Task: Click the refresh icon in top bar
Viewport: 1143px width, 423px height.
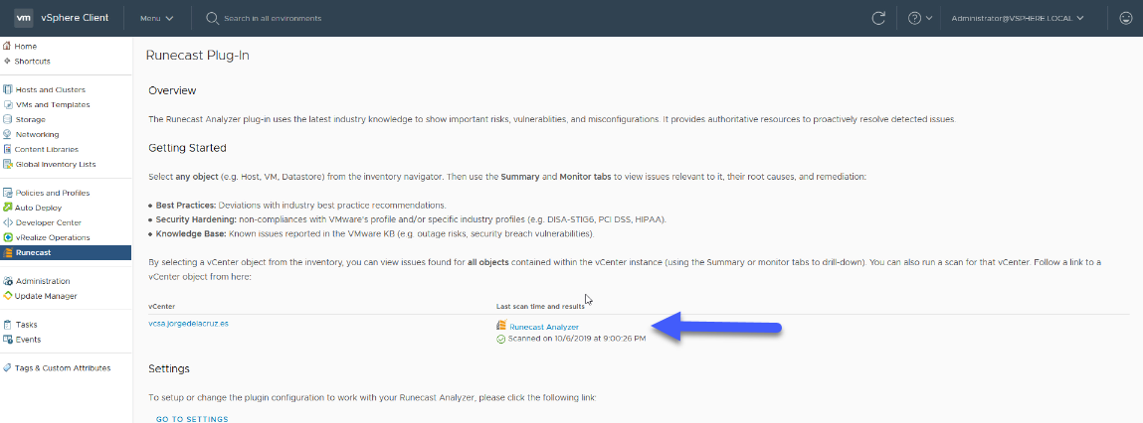Action: point(878,18)
